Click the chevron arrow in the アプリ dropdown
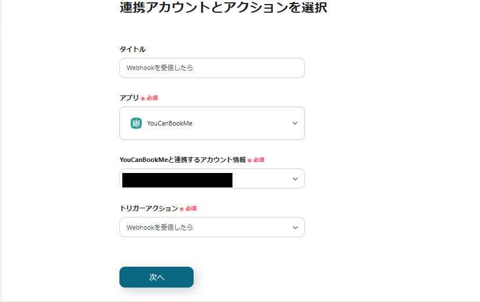 295,123
